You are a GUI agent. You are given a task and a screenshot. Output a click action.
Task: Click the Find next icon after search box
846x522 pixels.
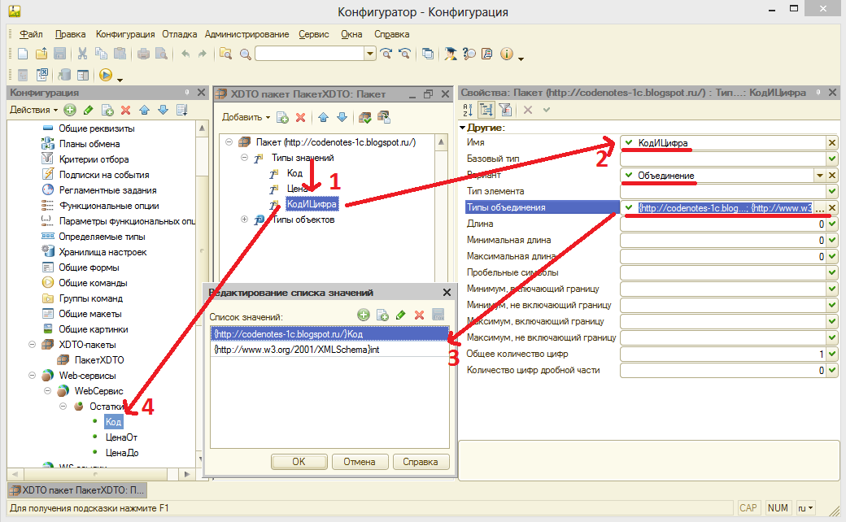point(386,54)
